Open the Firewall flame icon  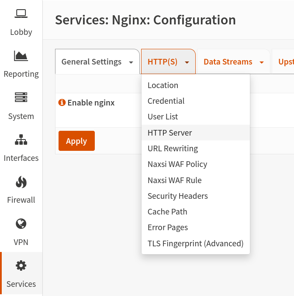21,182
